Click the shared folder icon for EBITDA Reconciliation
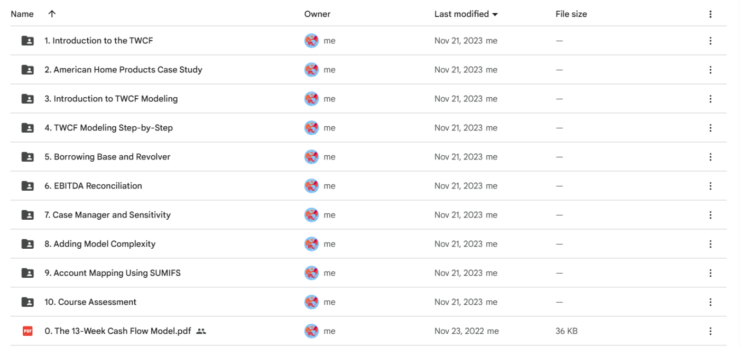Viewport: 740px width, 347px height. point(27,186)
